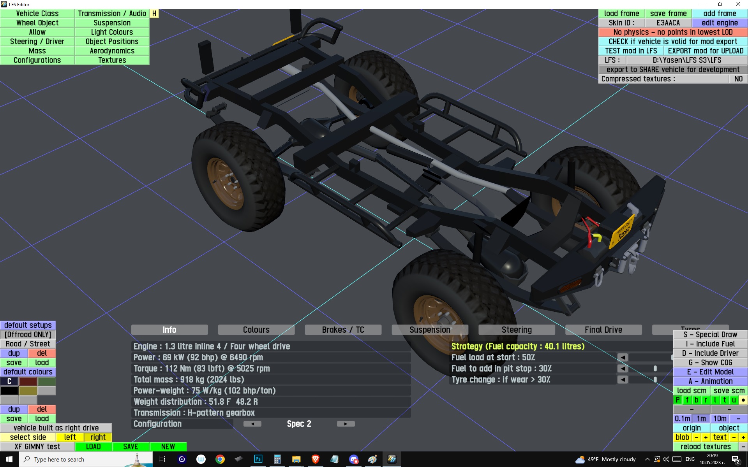Click the P view button
The width and height of the screenshot is (748, 467).
pos(677,400)
